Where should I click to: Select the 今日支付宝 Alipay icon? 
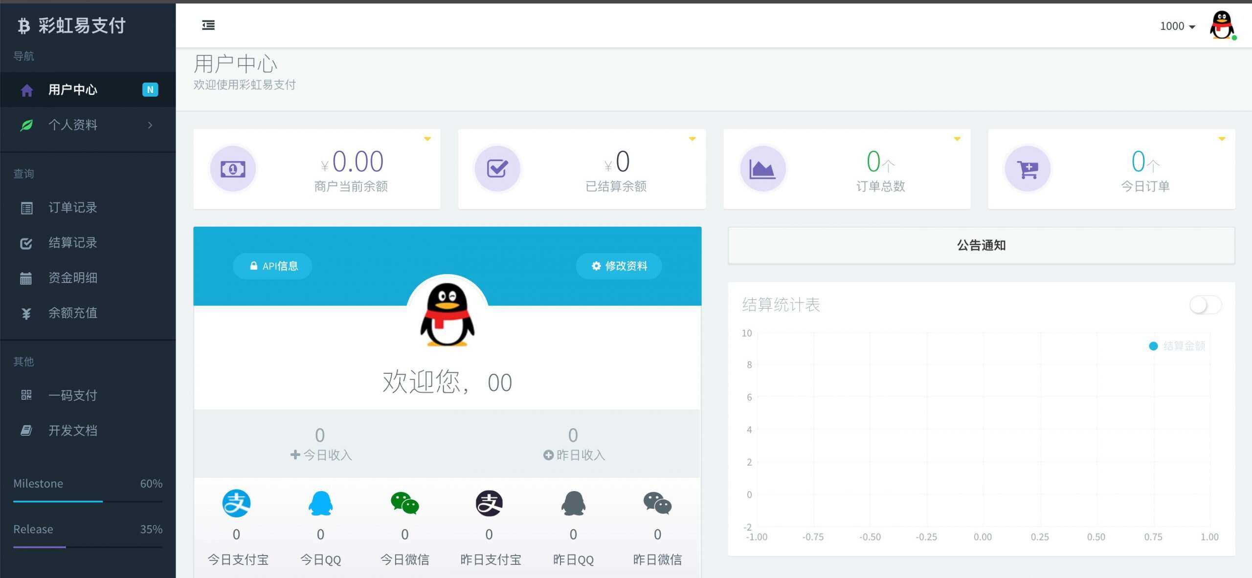pyautogui.click(x=237, y=504)
